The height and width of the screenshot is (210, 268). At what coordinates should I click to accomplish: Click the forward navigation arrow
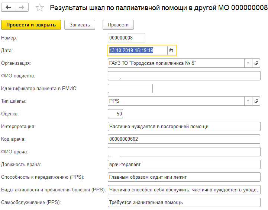pos(22,7)
